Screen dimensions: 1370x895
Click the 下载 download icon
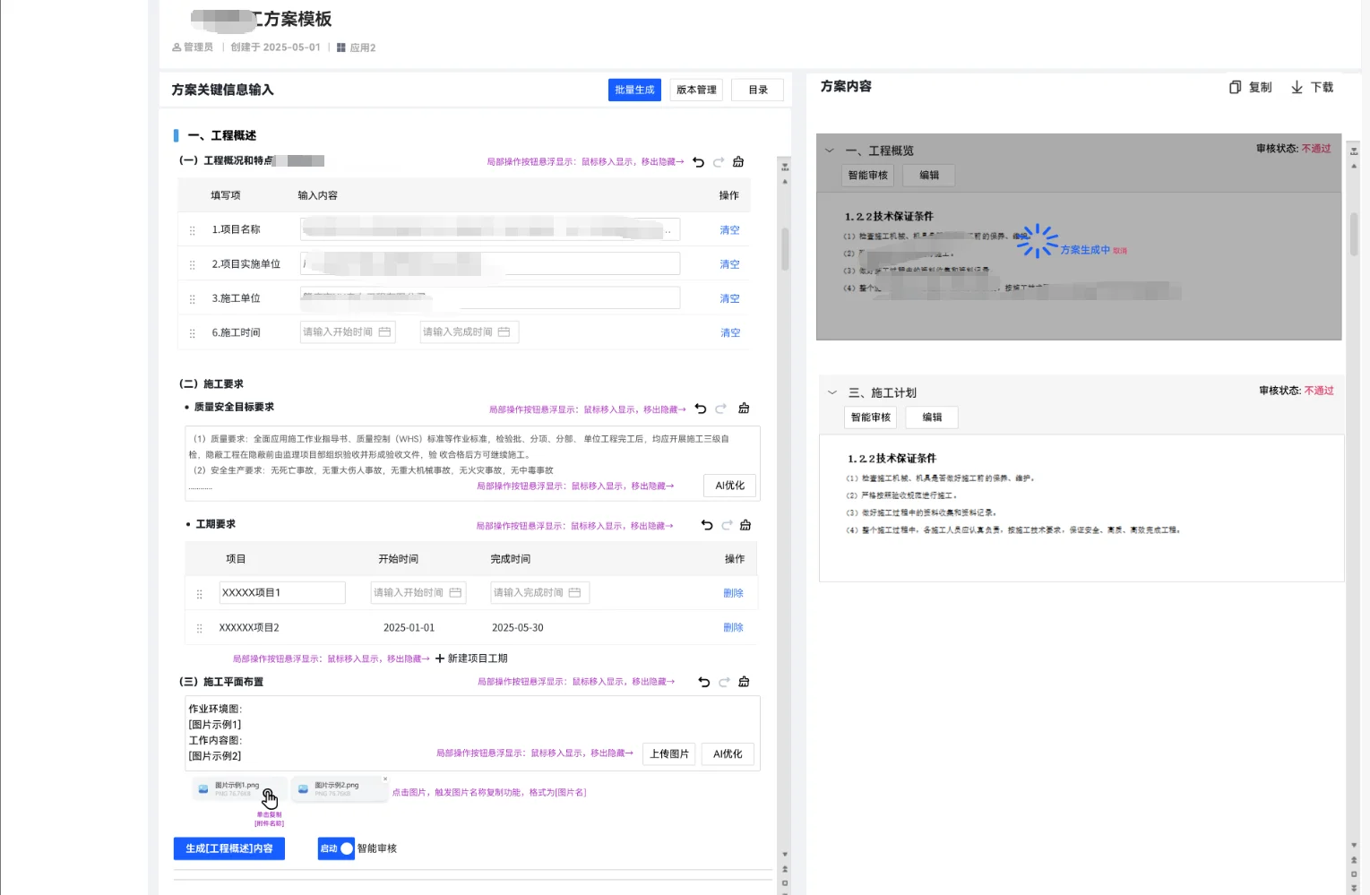coord(1297,87)
